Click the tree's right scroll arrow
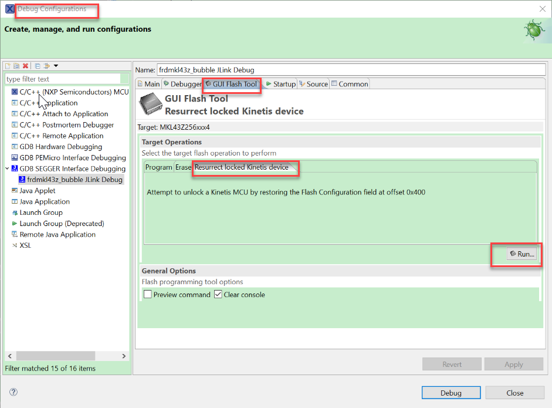Screen dimensions: 552x408 (124, 356)
